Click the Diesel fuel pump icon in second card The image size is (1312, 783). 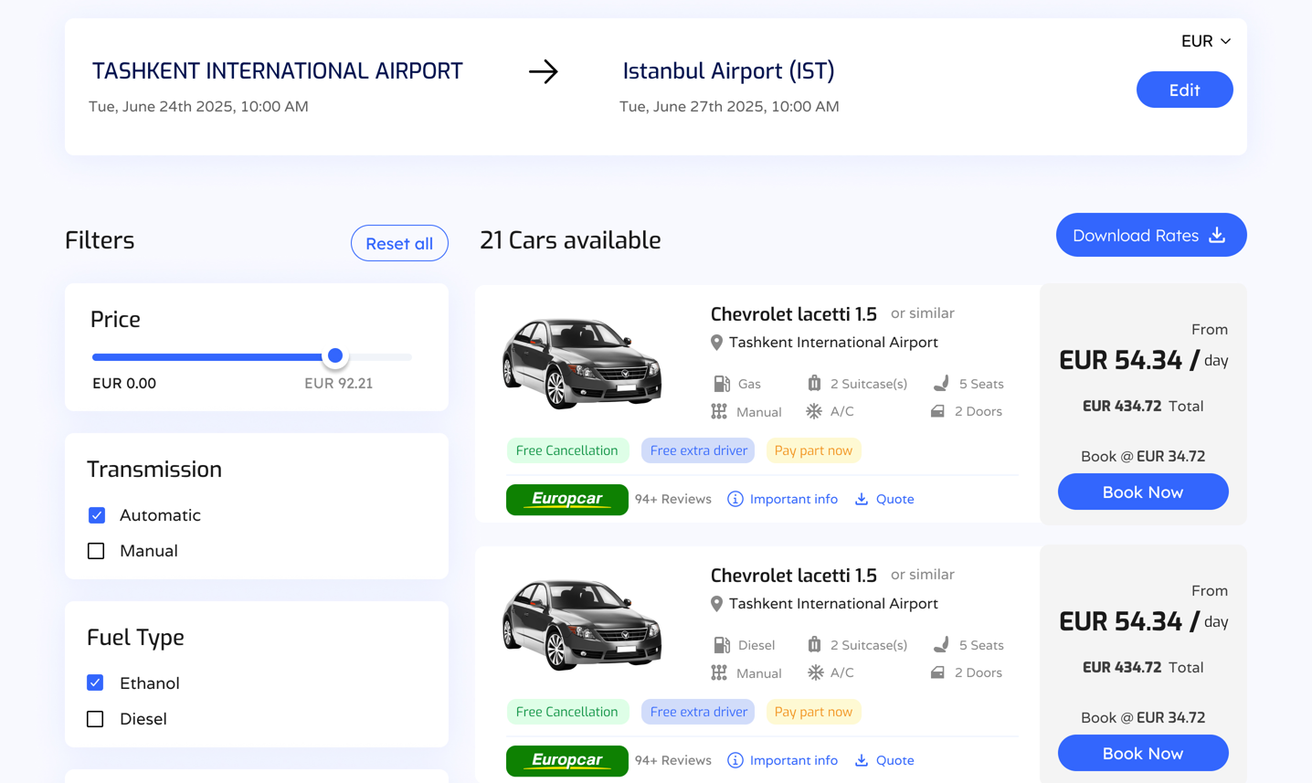[722, 645]
